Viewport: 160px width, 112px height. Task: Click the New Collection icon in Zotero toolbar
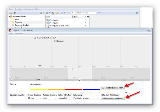(10, 13)
